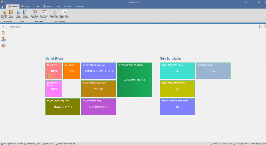
Task: Open the application menu button left of Kütüphane
Action: [x=3, y=6]
